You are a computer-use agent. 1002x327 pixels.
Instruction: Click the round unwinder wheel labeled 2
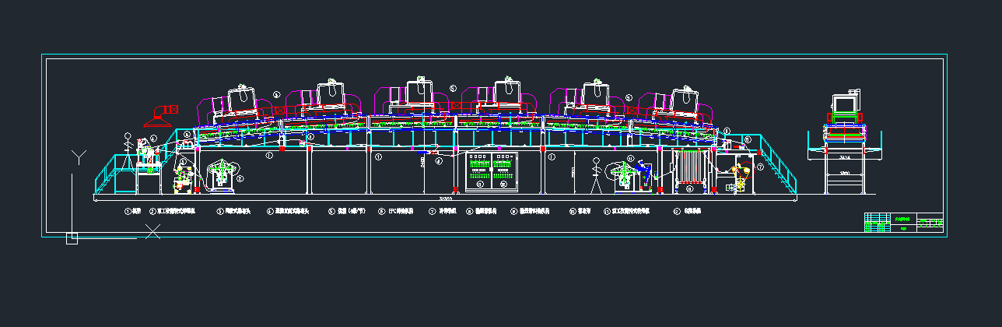223,174
